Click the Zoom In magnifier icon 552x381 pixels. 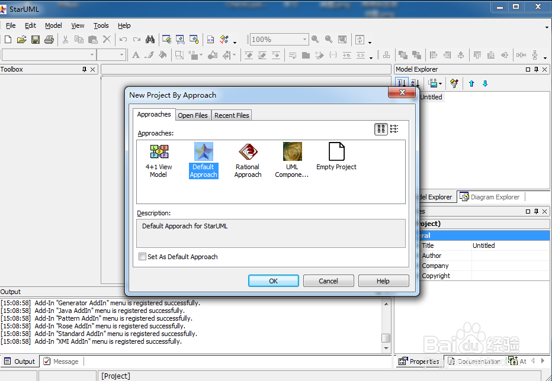pyautogui.click(x=316, y=40)
